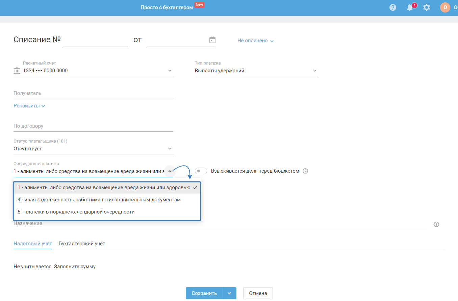Click the text Не учитывается. Заполните сумму

(55, 267)
